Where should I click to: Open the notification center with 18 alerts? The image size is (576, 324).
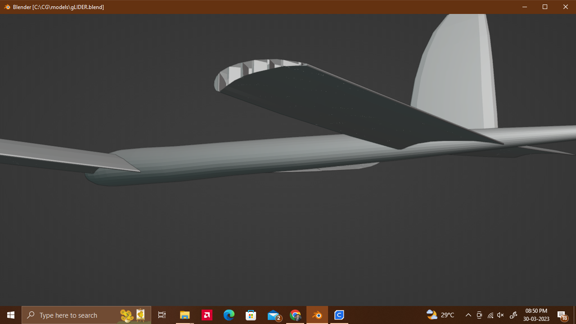point(562,315)
